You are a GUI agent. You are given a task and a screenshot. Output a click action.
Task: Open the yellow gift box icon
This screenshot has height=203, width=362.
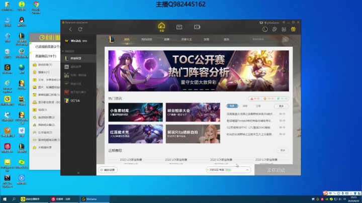coord(293,29)
